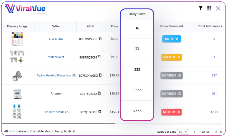227x136 pixels.
Task: Sort by Total Influencer column header
Action: [x=210, y=26]
